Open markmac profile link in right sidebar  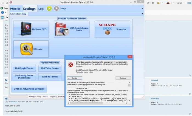(x=155, y=98)
